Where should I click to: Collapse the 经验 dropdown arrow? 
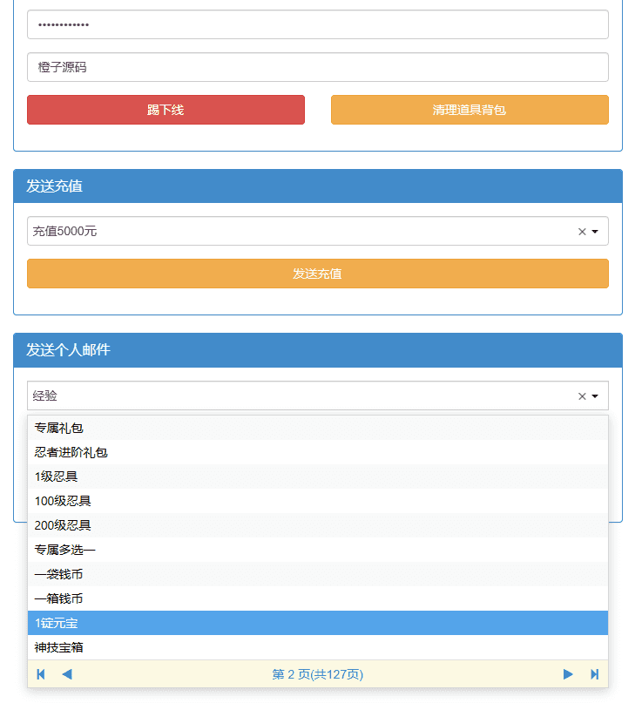[x=595, y=396]
